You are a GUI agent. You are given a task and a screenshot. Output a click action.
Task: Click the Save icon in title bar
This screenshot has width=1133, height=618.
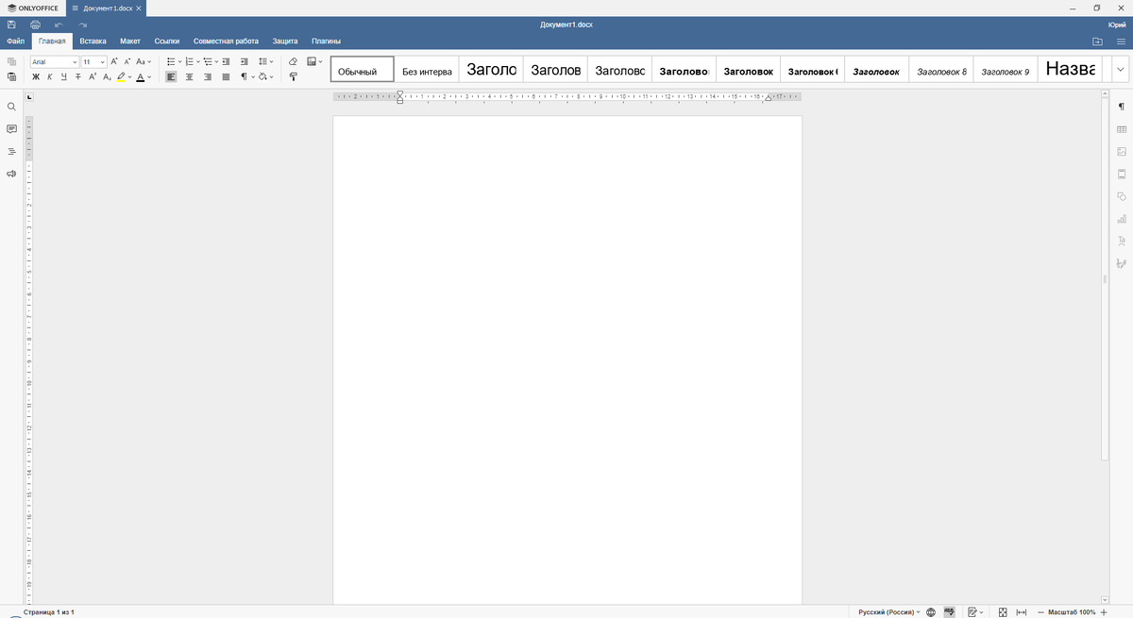tap(11, 24)
